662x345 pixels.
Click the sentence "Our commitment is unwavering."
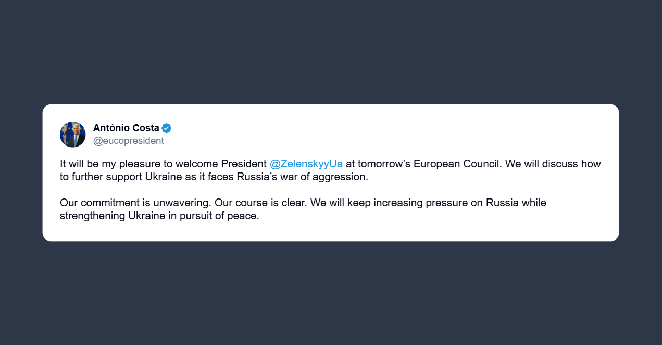coord(135,203)
